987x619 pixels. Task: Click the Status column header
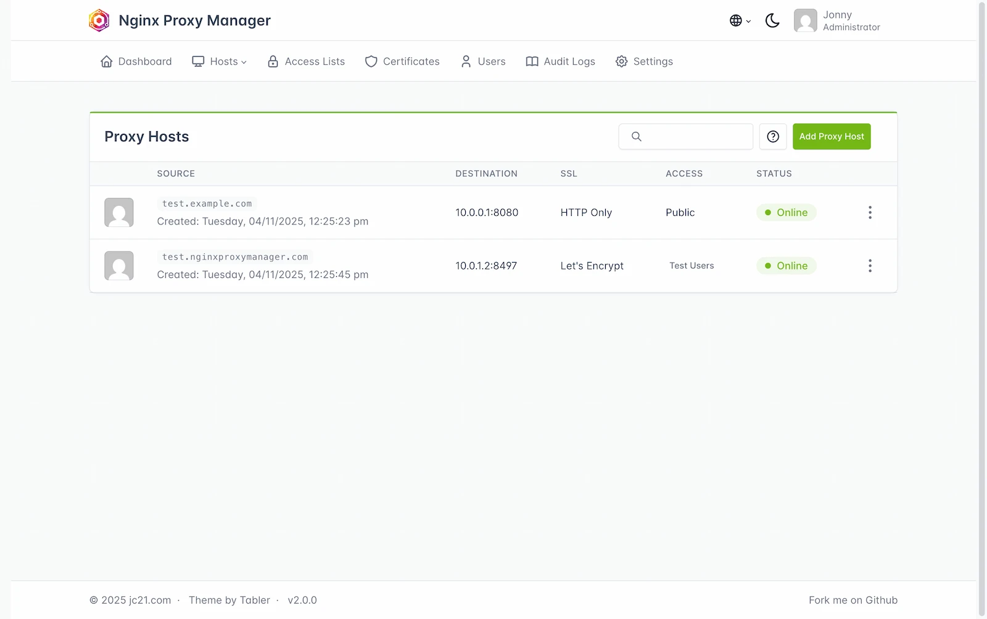coord(774,173)
